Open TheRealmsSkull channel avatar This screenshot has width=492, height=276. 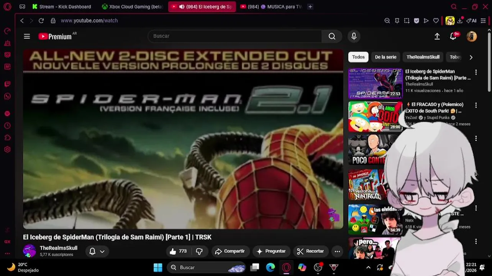(30, 251)
